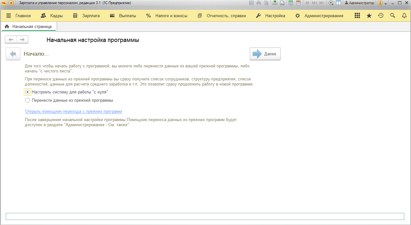The height and width of the screenshot is (225, 411).
Task: Open the Notifications bell icon
Action: tap(404, 16)
